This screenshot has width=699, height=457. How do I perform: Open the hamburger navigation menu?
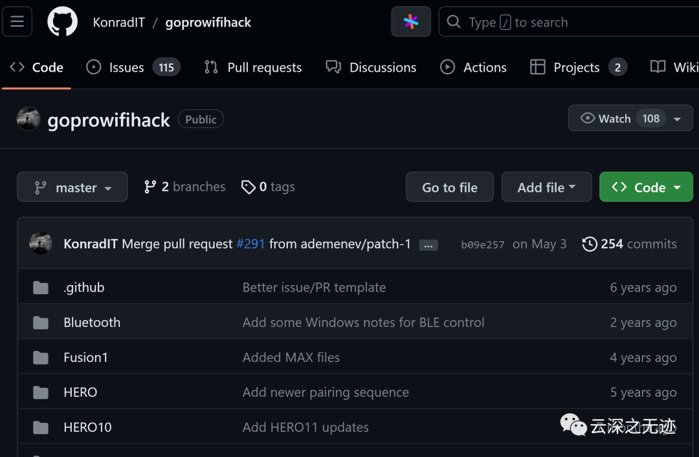point(17,22)
